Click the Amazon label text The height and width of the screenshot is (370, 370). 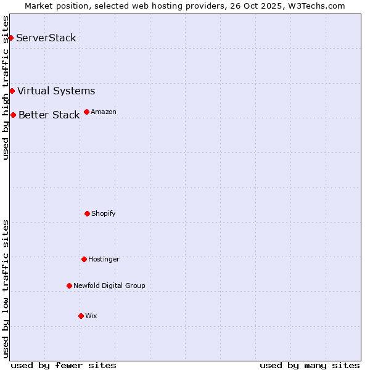(x=104, y=112)
